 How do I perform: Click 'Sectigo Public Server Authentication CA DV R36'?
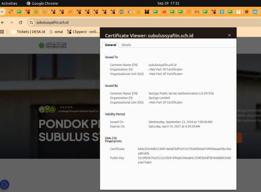181,93
